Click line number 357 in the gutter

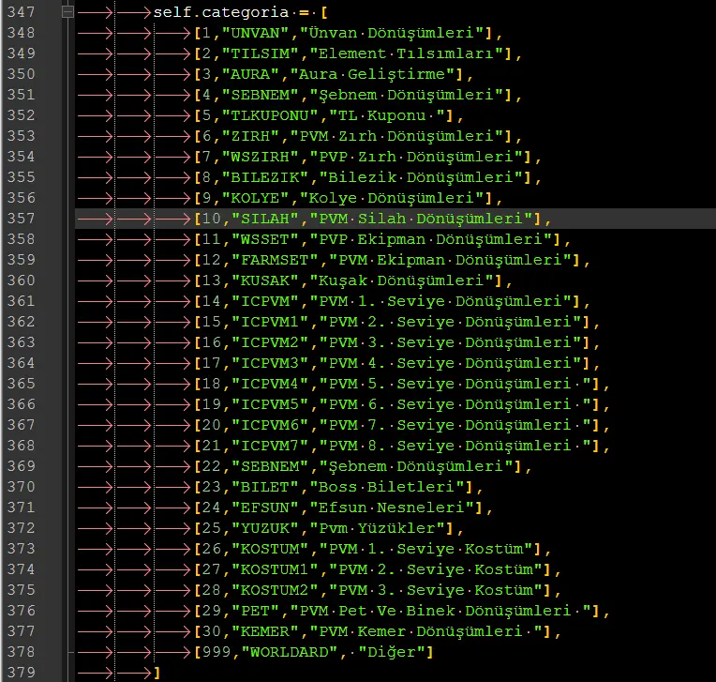tap(20, 219)
